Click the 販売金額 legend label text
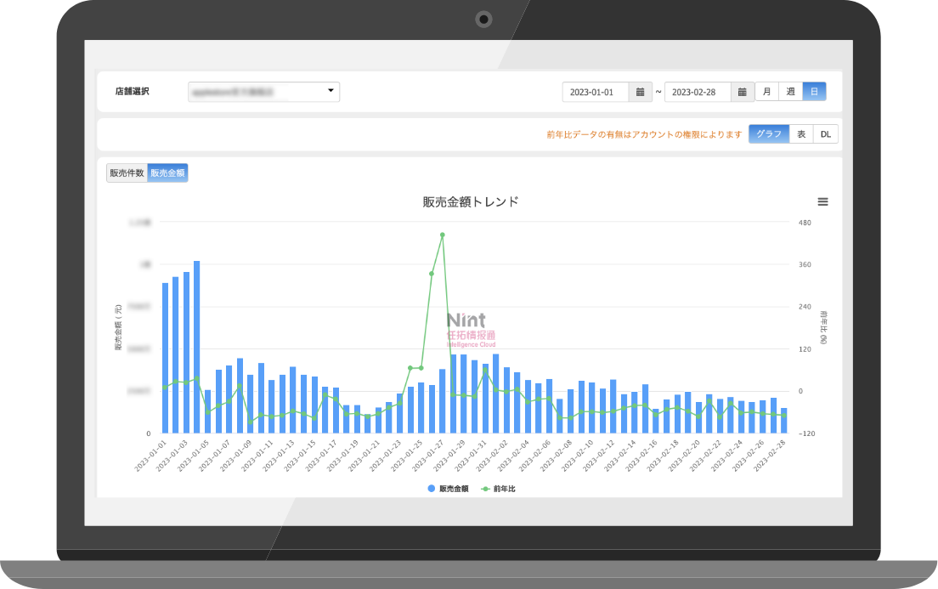The image size is (938, 589). 454,489
